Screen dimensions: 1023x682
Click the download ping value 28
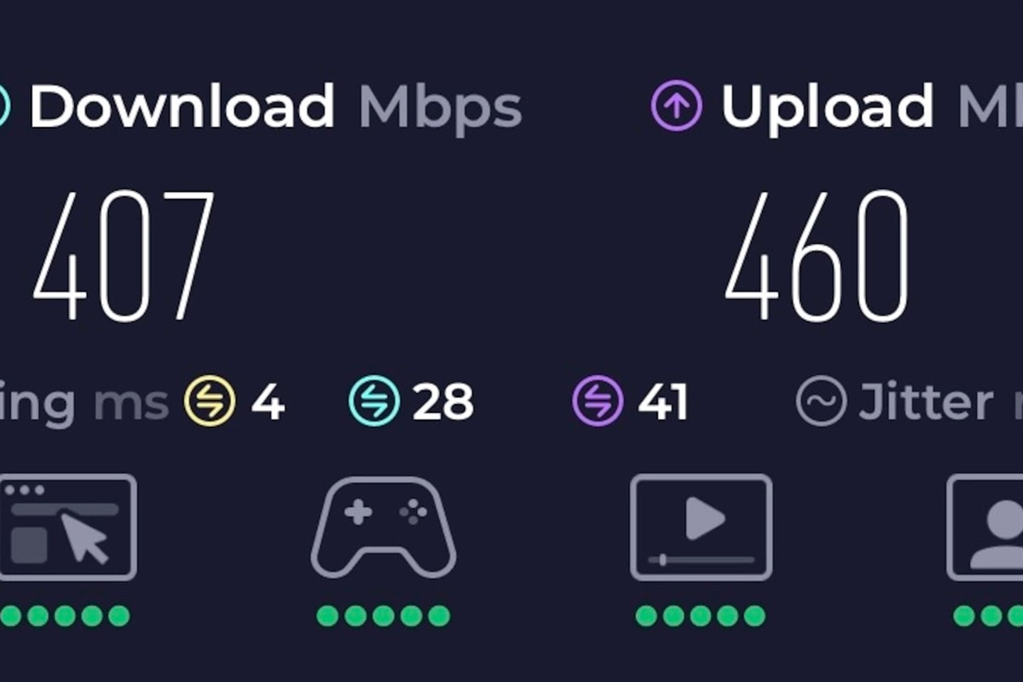pos(442,402)
